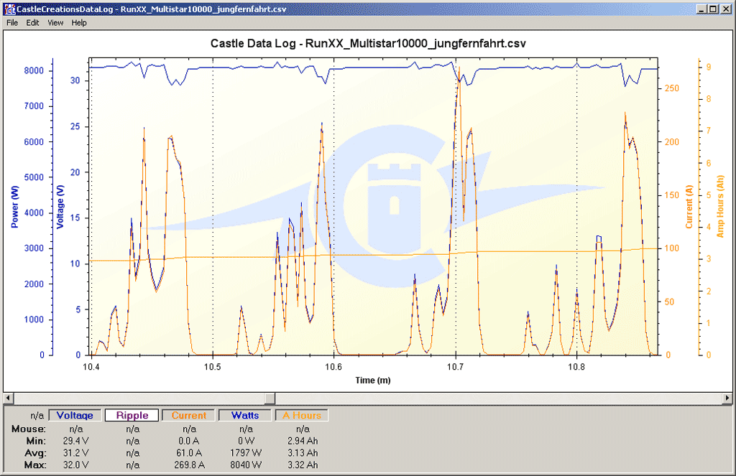The height and width of the screenshot is (476, 736).
Task: Close the CastleCreationsDataLog window
Action: coord(724,9)
